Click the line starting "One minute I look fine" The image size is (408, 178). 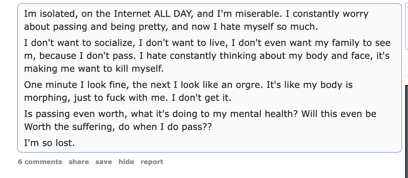point(189,85)
